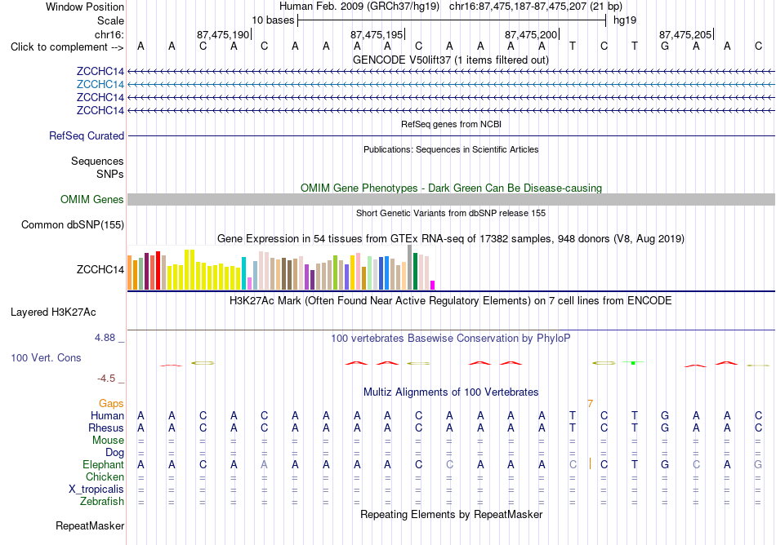Select the dark green bar in GTEx chart
776x545 pixels.
[x=415, y=271]
